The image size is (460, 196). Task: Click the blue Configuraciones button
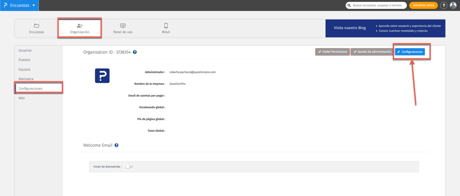coord(410,52)
